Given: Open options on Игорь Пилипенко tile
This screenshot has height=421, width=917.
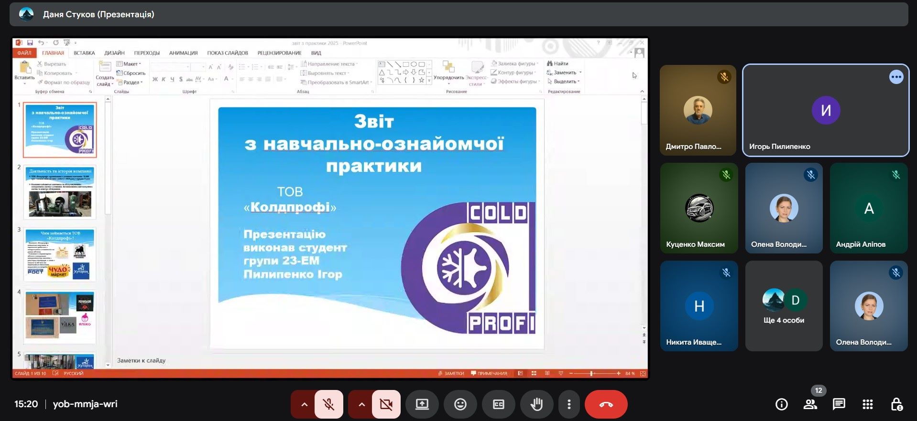Looking at the screenshot, I should coord(896,77).
